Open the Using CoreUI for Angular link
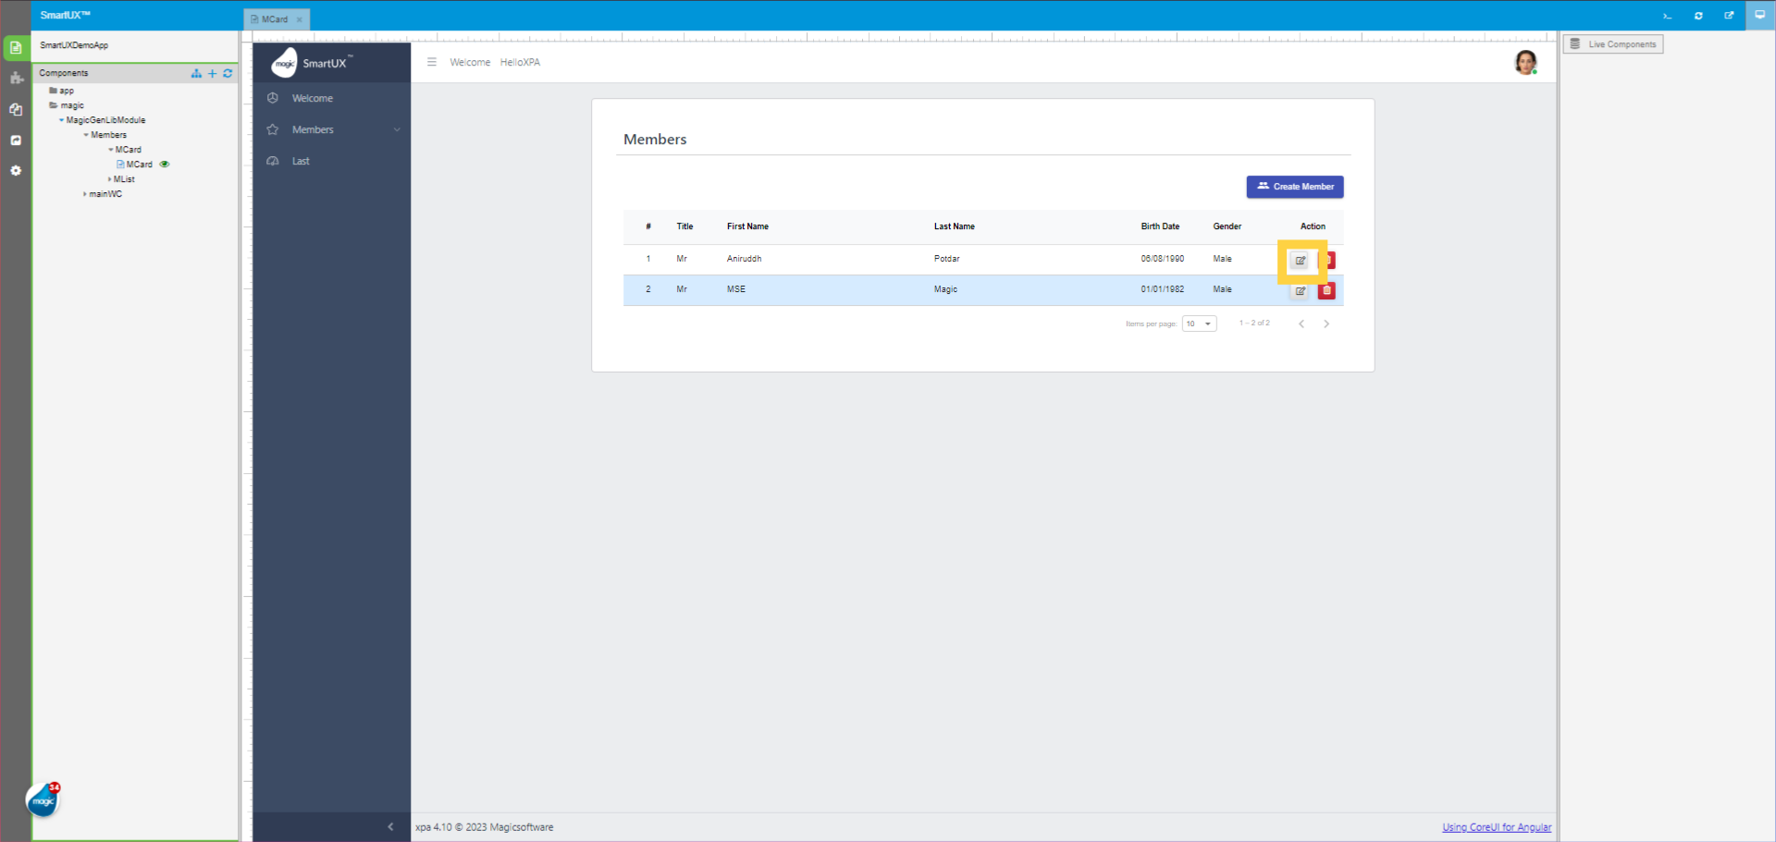This screenshot has width=1776, height=842. [1496, 827]
